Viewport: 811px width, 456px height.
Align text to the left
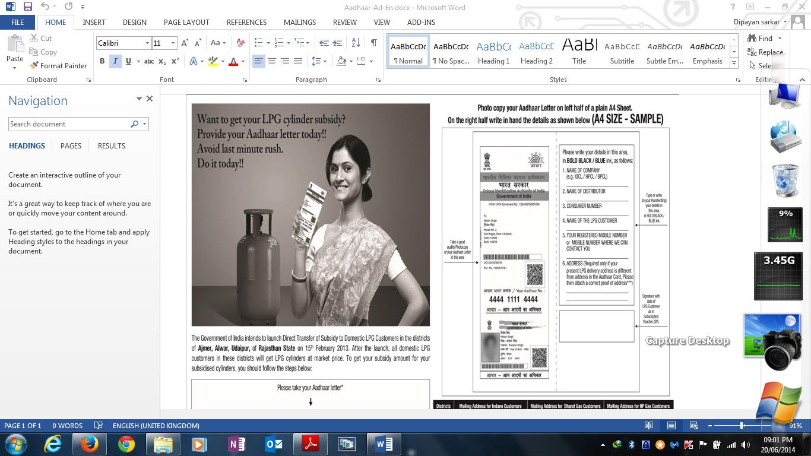[258, 61]
